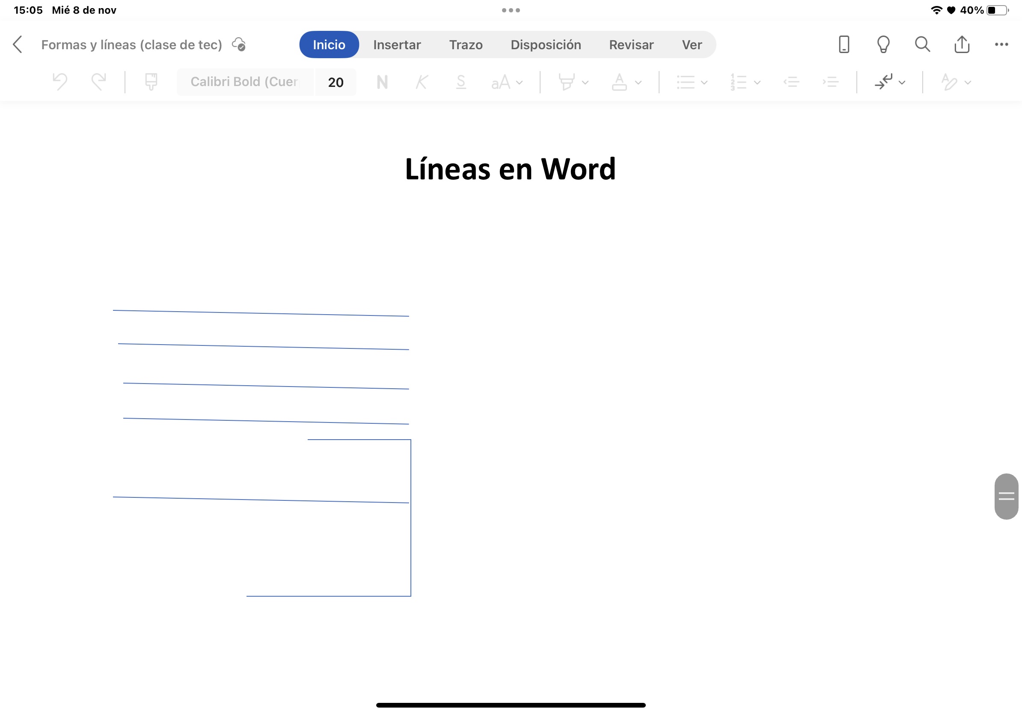Expand the numbered list dropdown
Screen dimensions: 1022x714
[x=745, y=82]
